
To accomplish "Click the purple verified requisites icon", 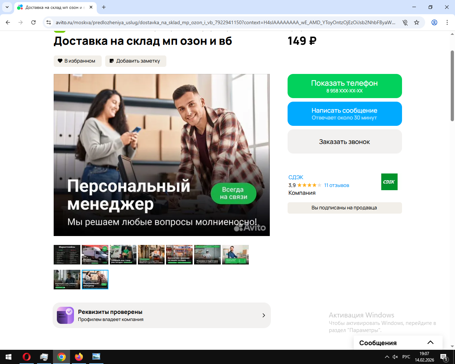I will pyautogui.click(x=65, y=315).
